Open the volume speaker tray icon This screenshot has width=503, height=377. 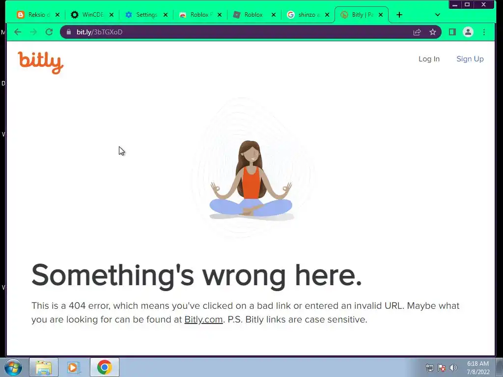[453, 368]
